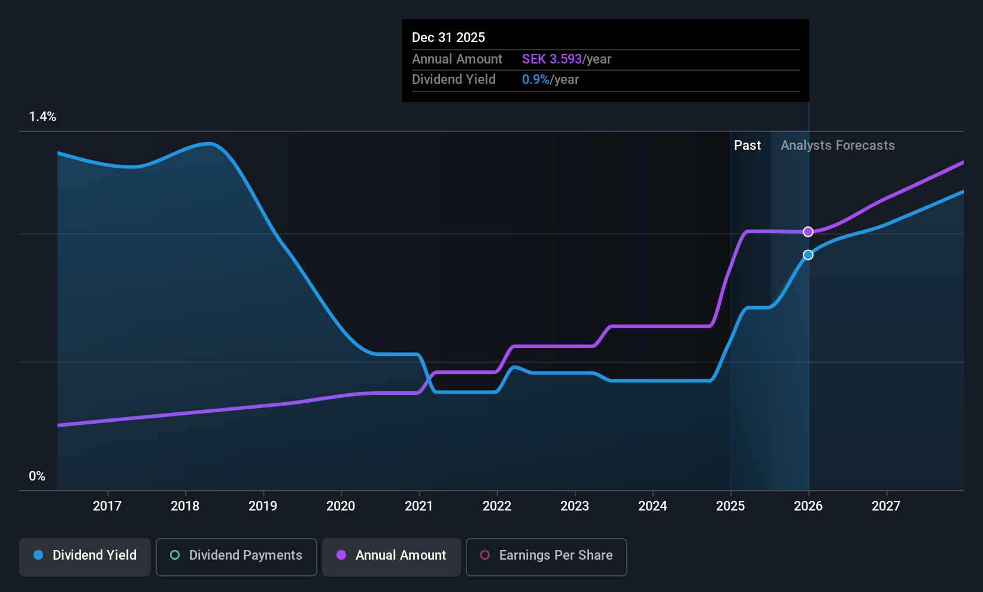The height and width of the screenshot is (592, 983).
Task: Click the 2021 x-axis label
Action: 419,506
